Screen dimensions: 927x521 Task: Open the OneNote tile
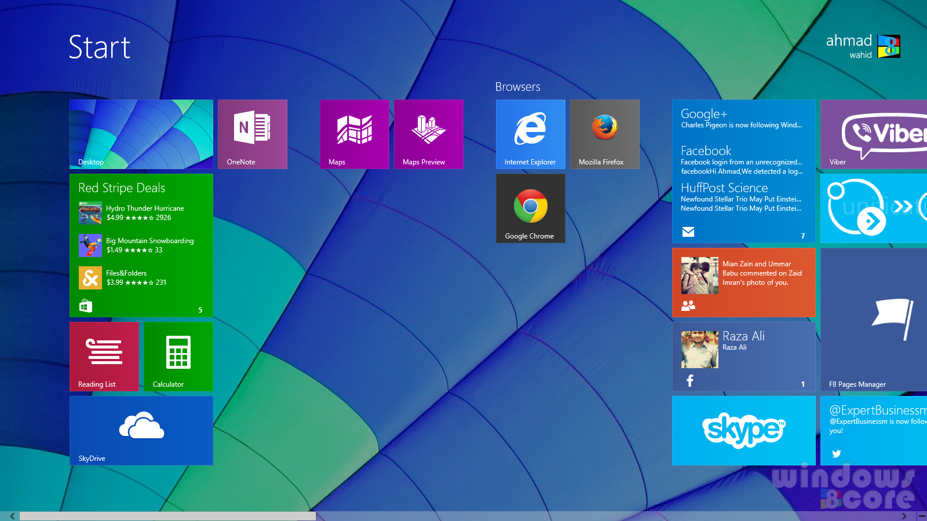(x=252, y=134)
